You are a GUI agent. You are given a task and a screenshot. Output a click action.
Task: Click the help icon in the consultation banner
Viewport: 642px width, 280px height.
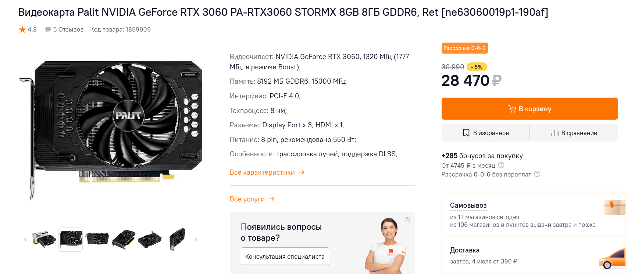[407, 220]
